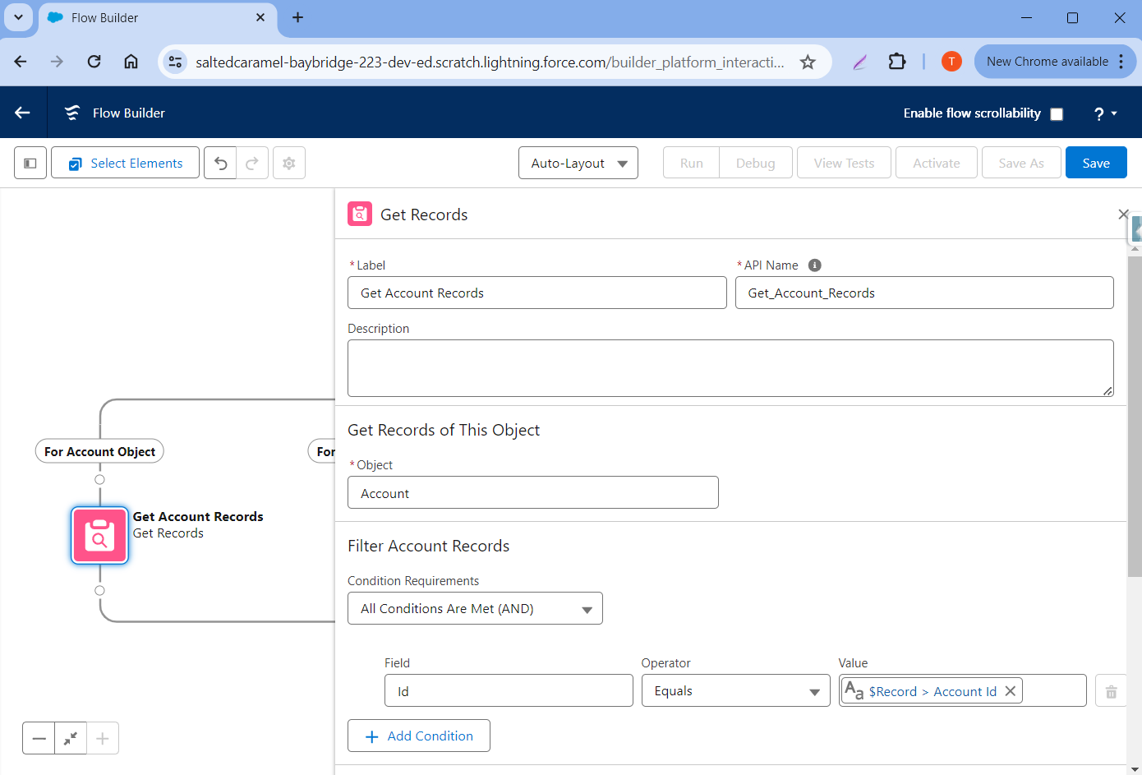Click the Flow Builder logo icon

[x=72, y=113]
